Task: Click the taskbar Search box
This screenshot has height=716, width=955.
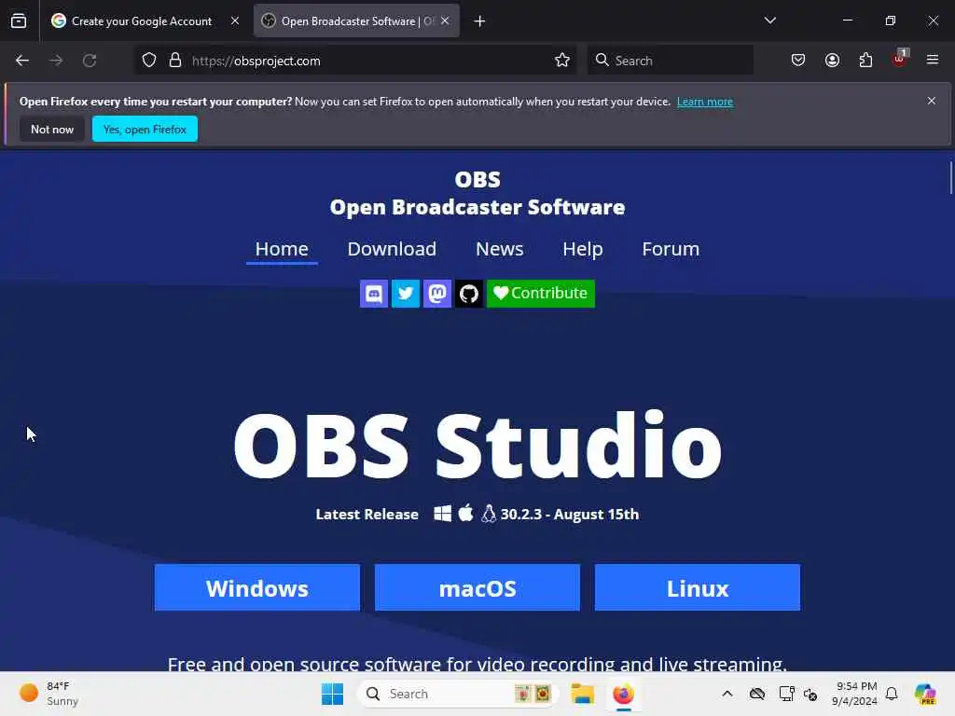Action: (x=458, y=694)
